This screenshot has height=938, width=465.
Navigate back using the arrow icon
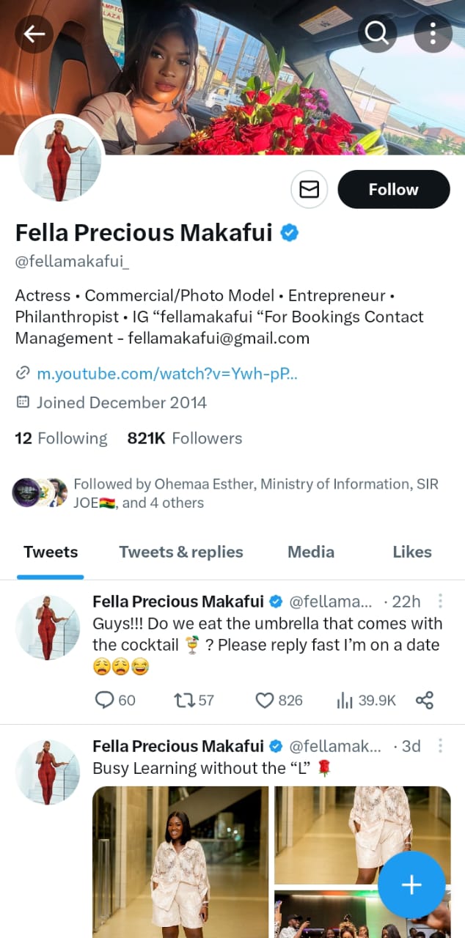34,34
